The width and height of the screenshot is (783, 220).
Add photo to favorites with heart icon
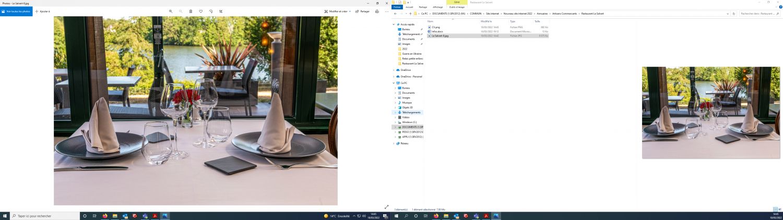(201, 11)
